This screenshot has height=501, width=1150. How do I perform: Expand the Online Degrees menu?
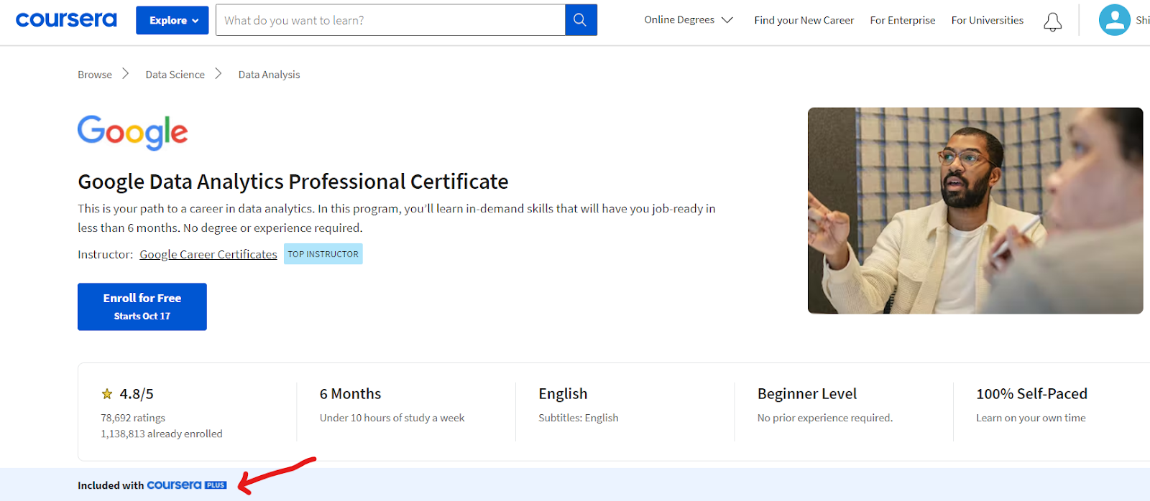click(689, 20)
